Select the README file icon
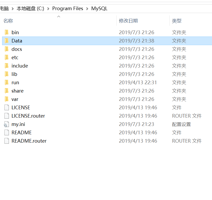Screen dimensions: 212x200 (x=6, y=132)
